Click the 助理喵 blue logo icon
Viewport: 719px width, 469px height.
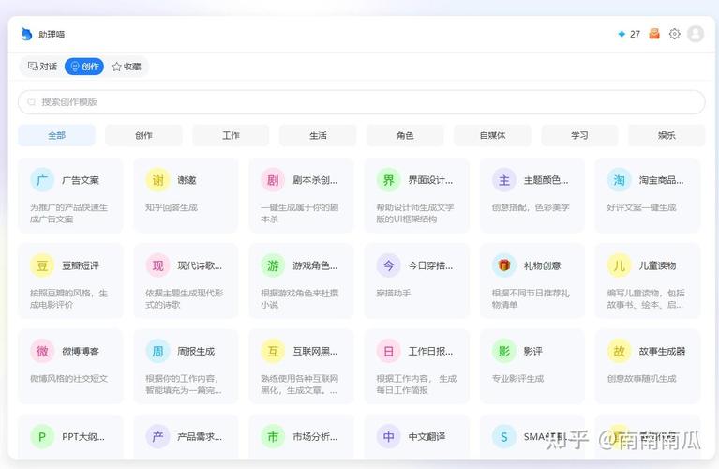26,34
